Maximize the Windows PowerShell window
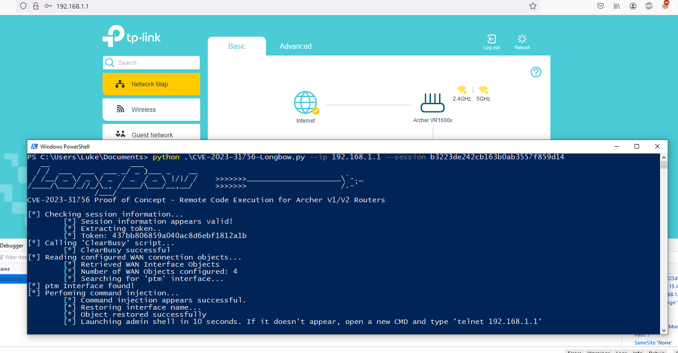This screenshot has height=353, width=678. pos(637,146)
